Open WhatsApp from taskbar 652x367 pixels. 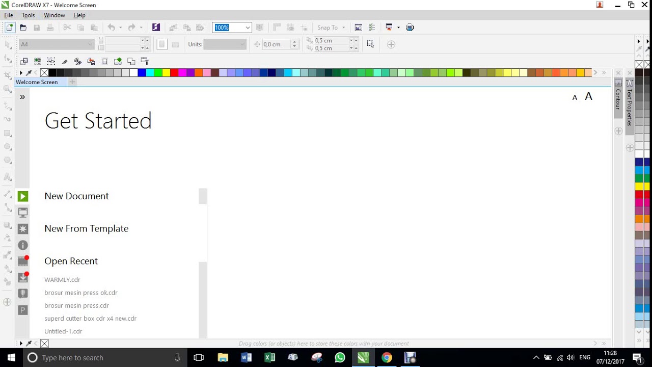(340, 358)
